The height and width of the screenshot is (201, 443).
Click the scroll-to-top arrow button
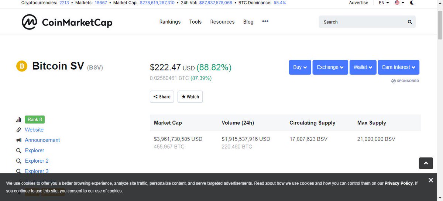[426, 163]
